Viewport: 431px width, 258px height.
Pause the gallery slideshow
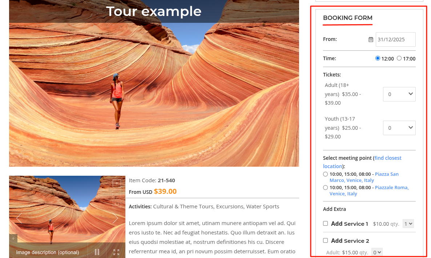point(97,252)
